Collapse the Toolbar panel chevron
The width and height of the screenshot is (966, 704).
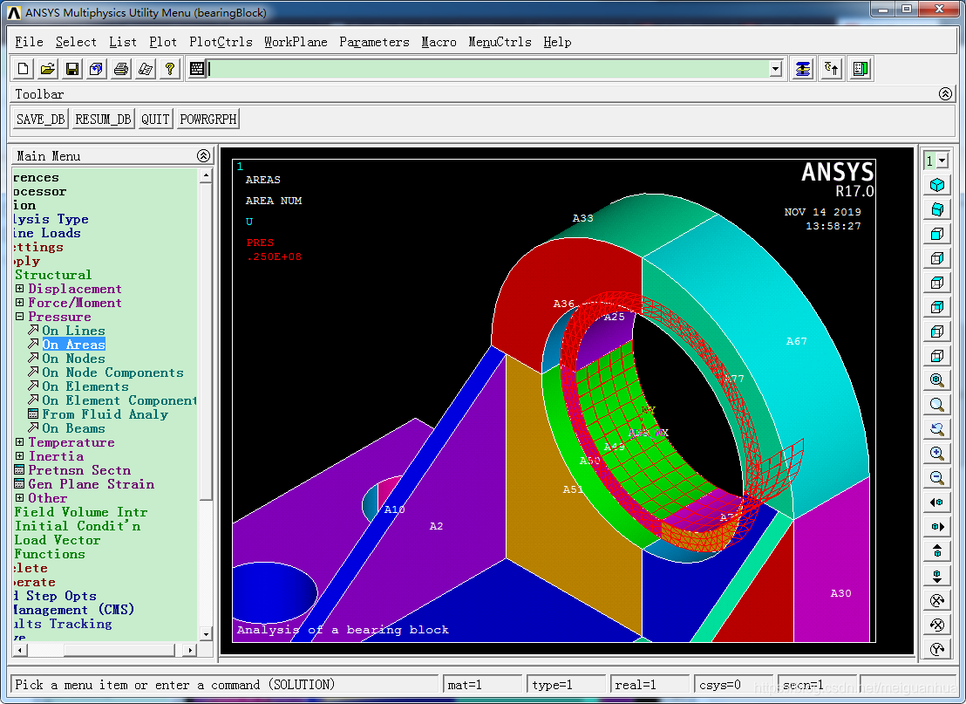[x=945, y=93]
